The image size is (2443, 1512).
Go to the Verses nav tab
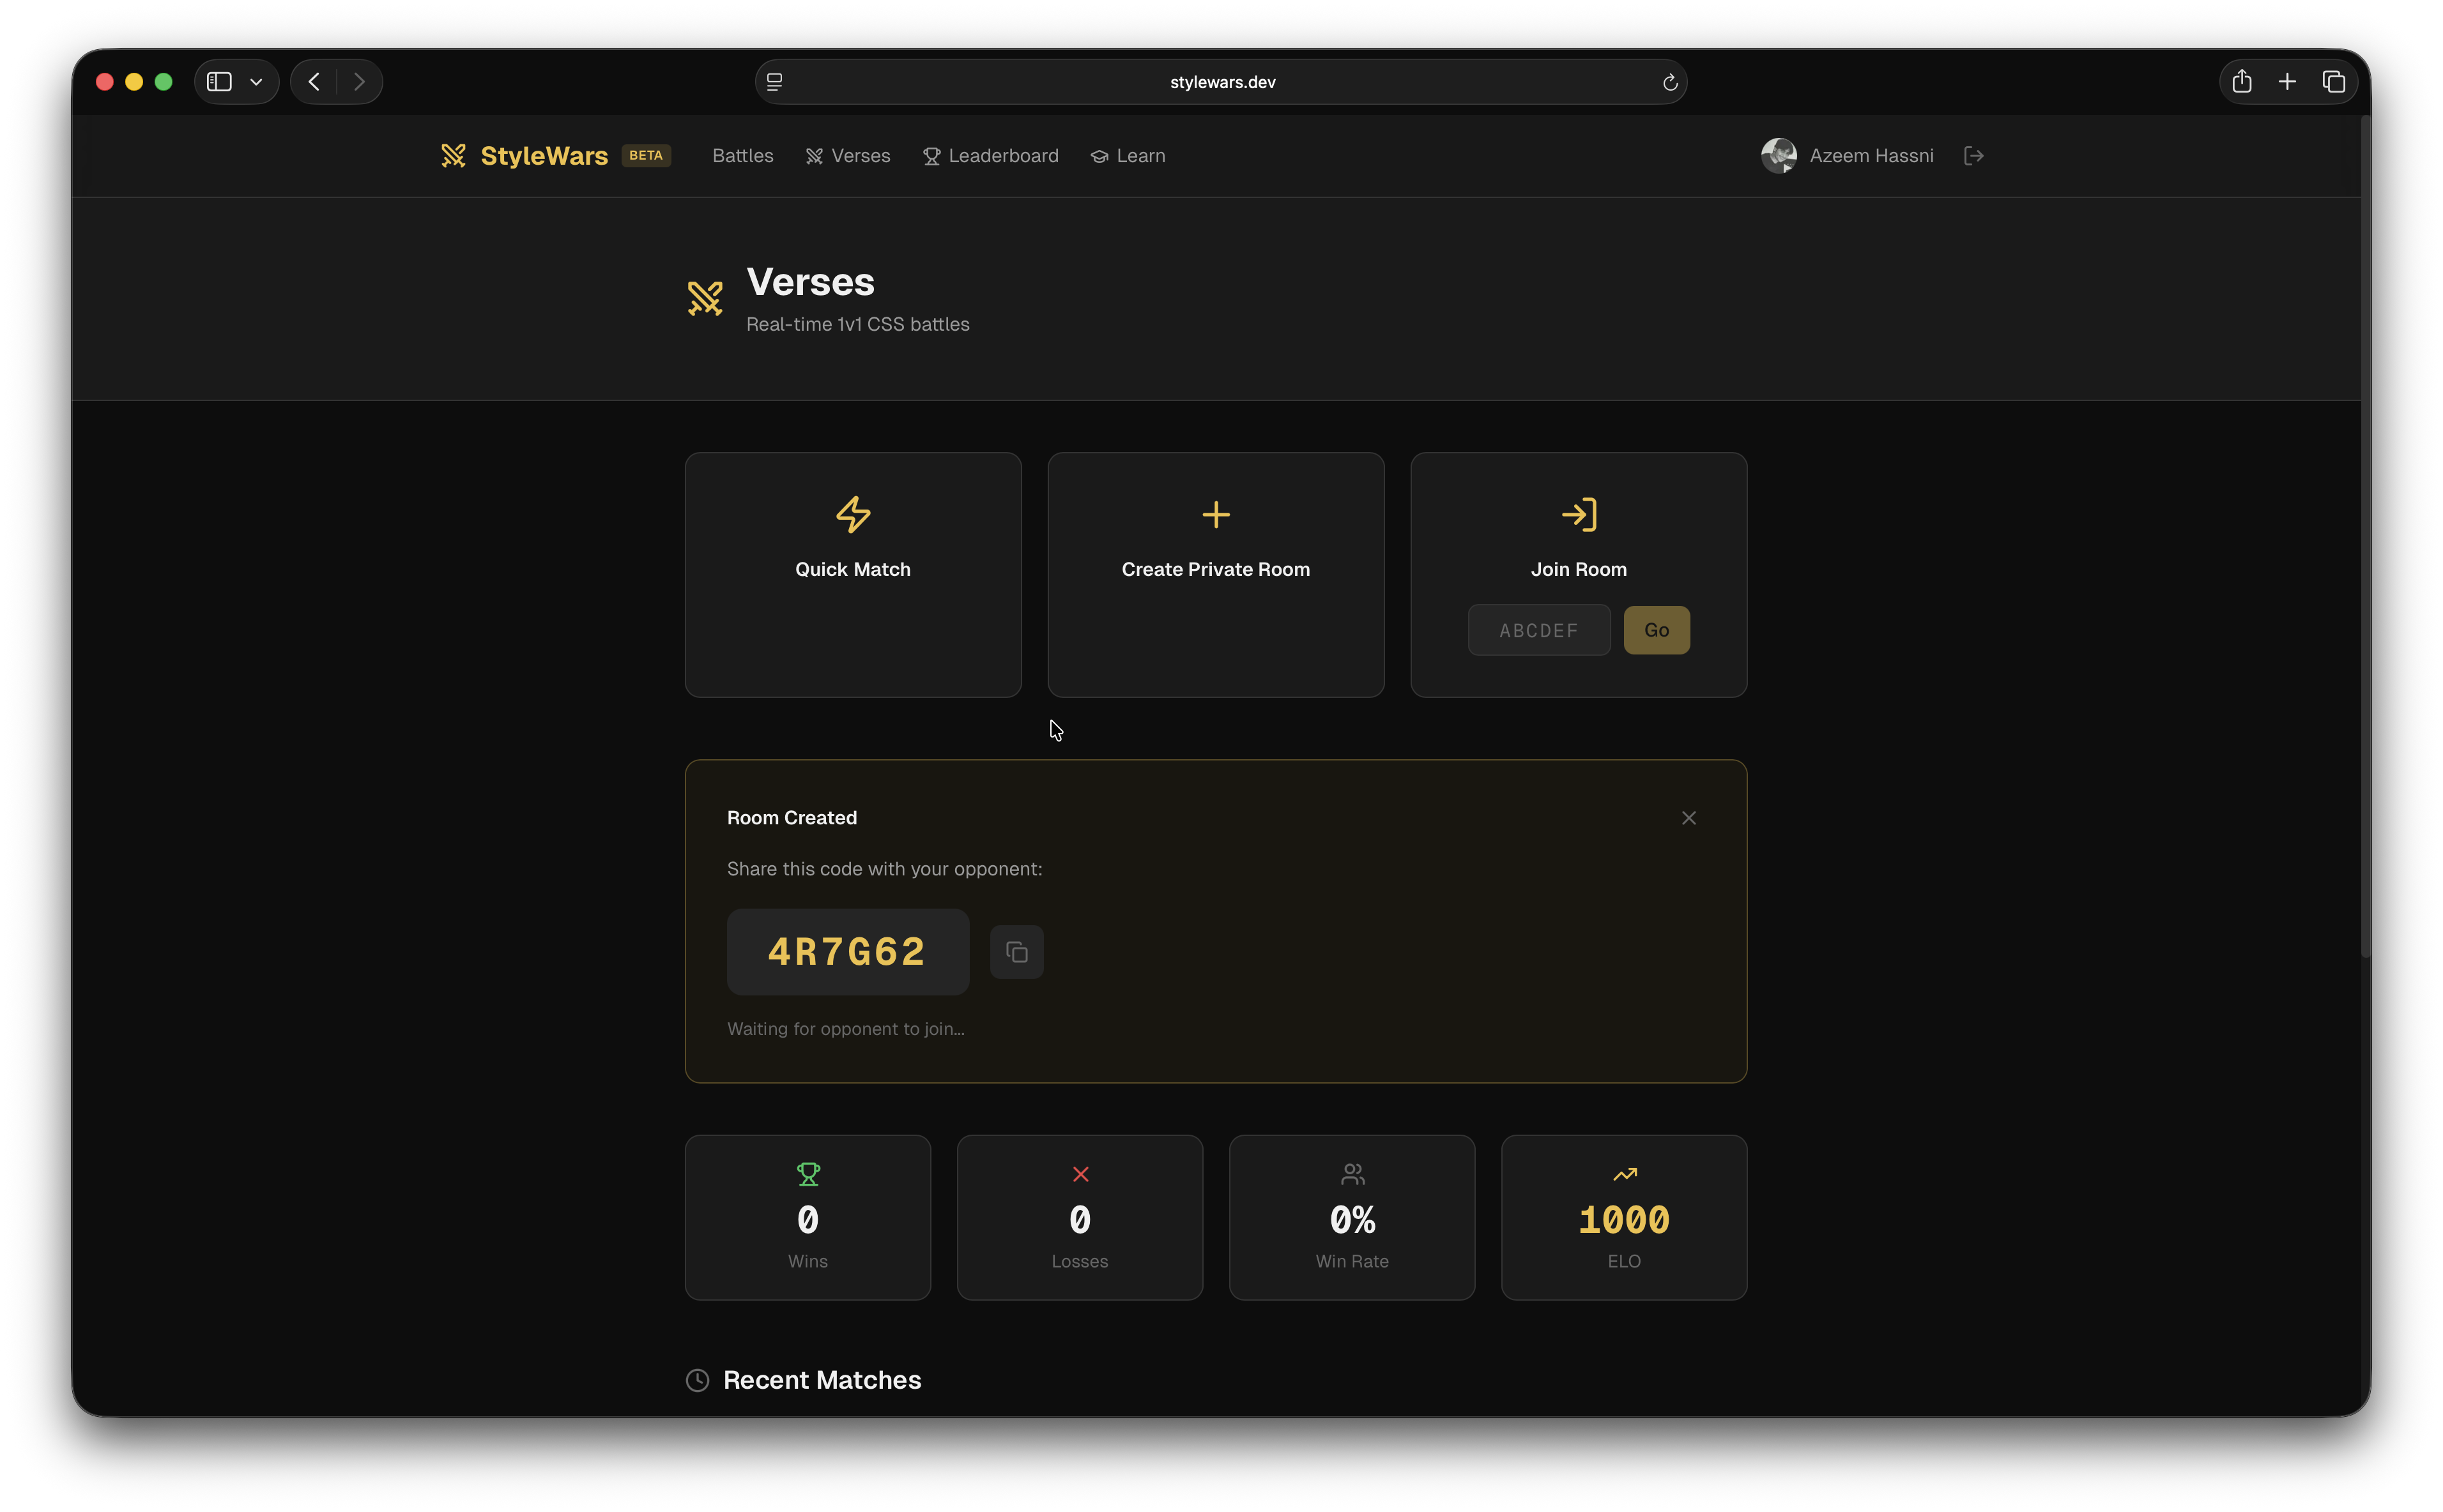(847, 156)
